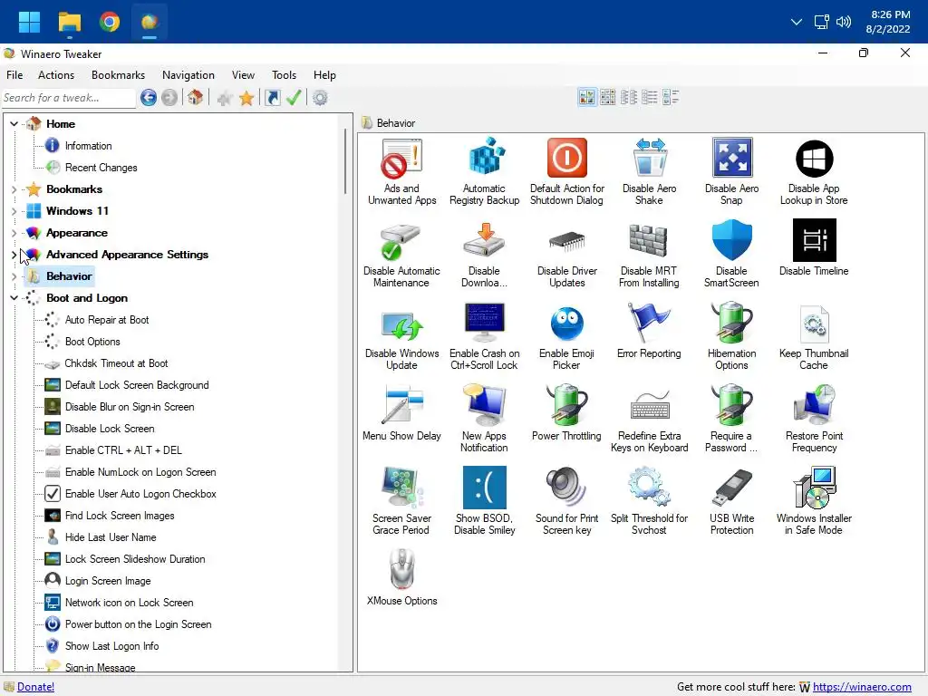
Task: Open the Help menu
Action: click(x=324, y=75)
